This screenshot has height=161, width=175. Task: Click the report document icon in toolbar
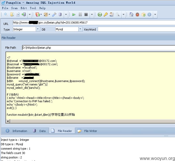[x=18, y=14]
